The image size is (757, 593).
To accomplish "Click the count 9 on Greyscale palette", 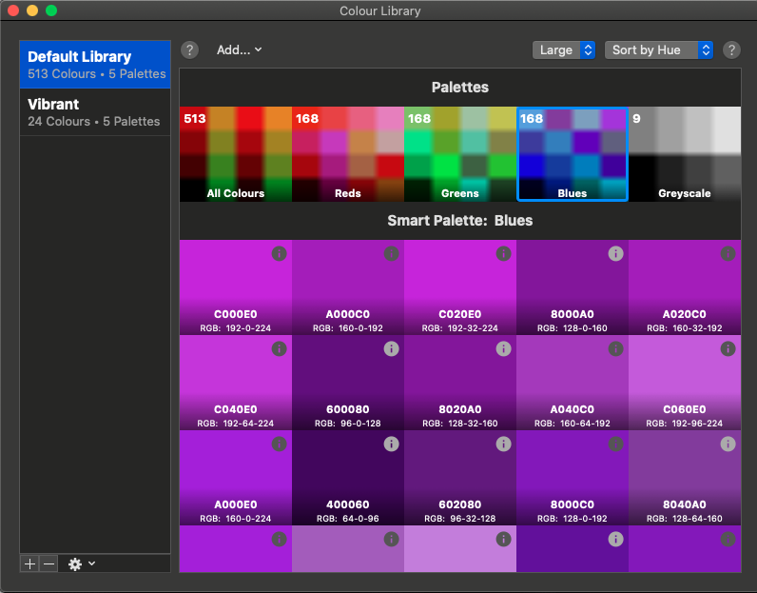I will (637, 118).
